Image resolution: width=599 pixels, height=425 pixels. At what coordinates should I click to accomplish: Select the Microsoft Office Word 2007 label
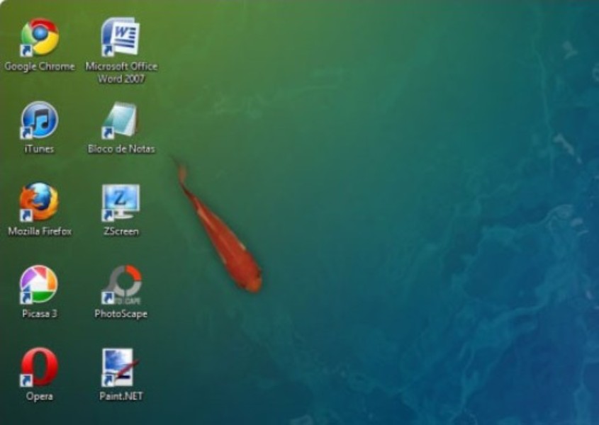click(122, 70)
